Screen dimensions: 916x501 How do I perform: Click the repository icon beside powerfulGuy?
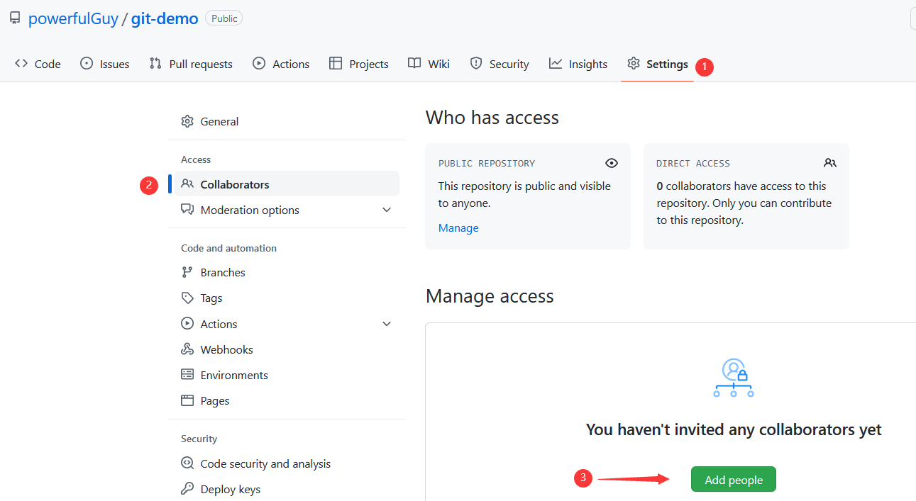(x=15, y=18)
